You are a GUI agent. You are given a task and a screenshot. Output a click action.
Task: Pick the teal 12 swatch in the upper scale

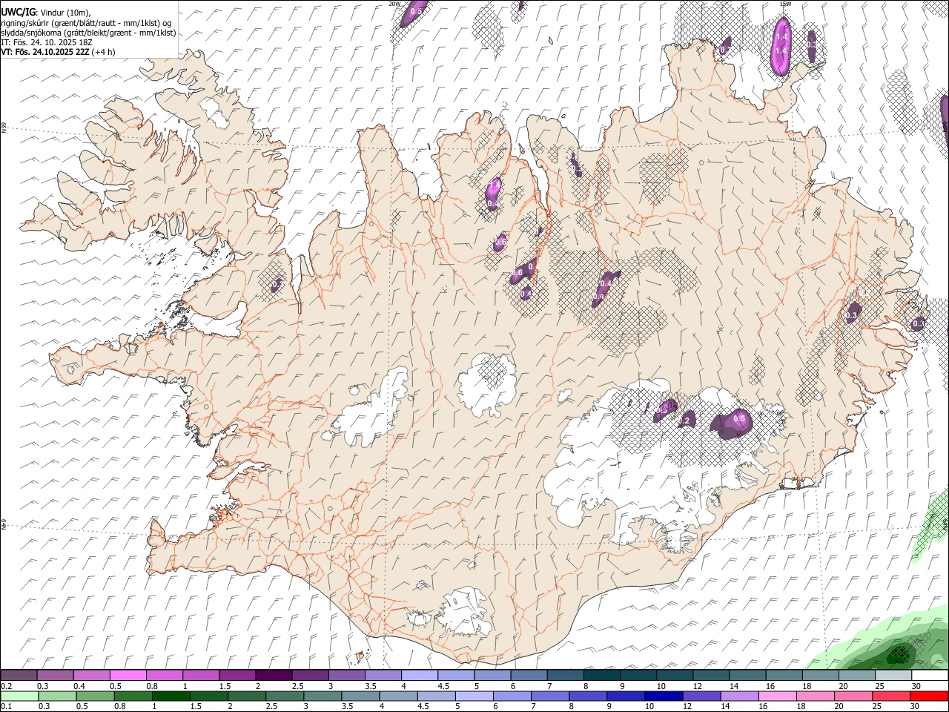[711, 676]
